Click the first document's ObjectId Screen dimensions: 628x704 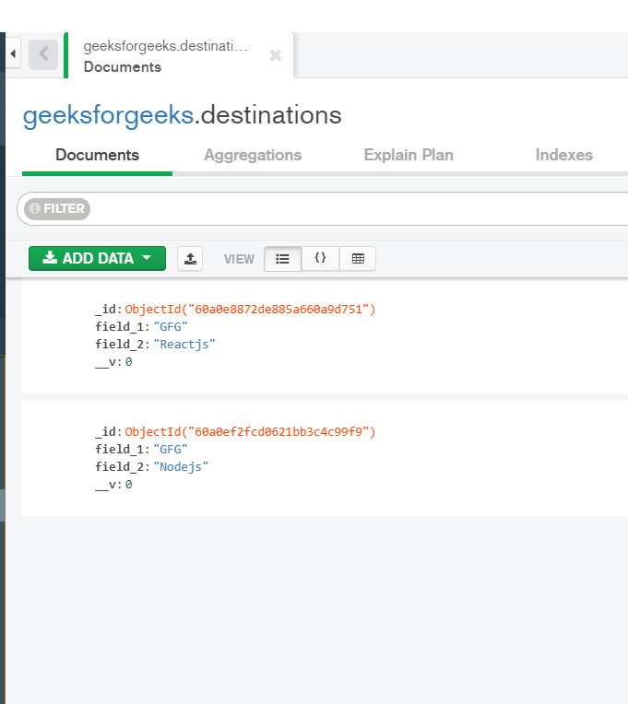coord(250,310)
